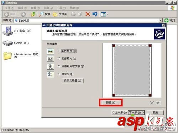Click the Back (previous step) wizard button
This screenshot has width=178, height=133.
(120, 113)
